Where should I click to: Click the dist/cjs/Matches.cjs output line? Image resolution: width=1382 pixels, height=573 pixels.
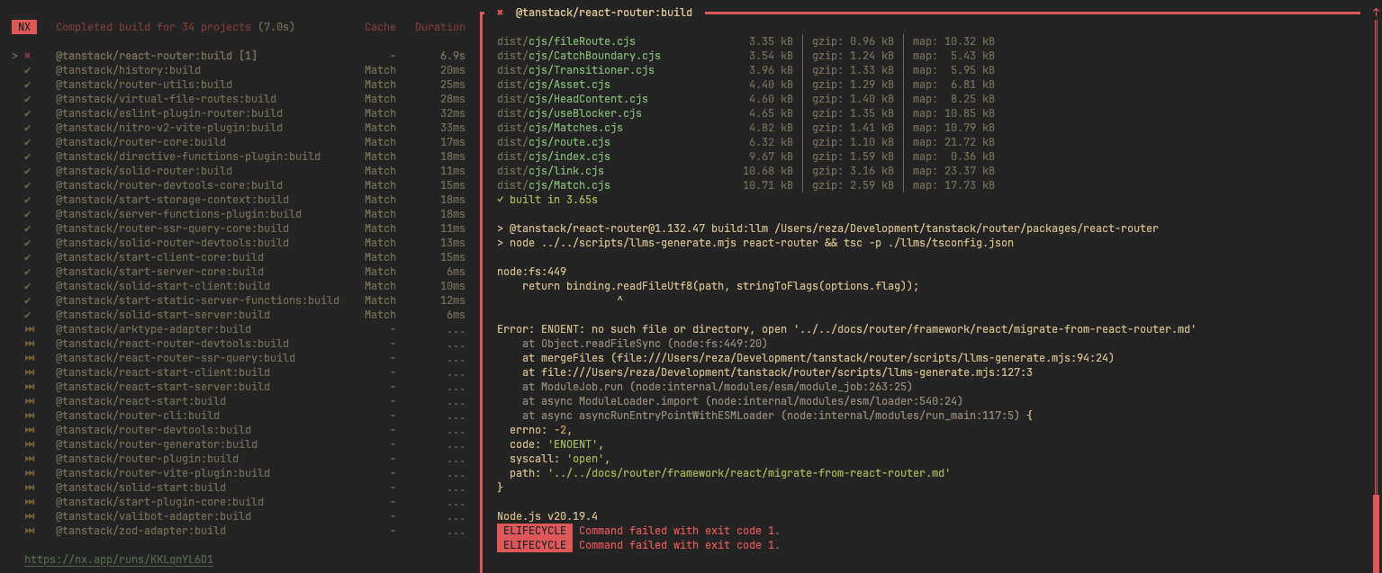745,128
